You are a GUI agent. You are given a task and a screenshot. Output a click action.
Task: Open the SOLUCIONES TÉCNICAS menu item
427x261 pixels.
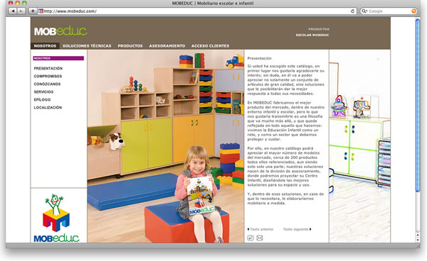click(87, 46)
